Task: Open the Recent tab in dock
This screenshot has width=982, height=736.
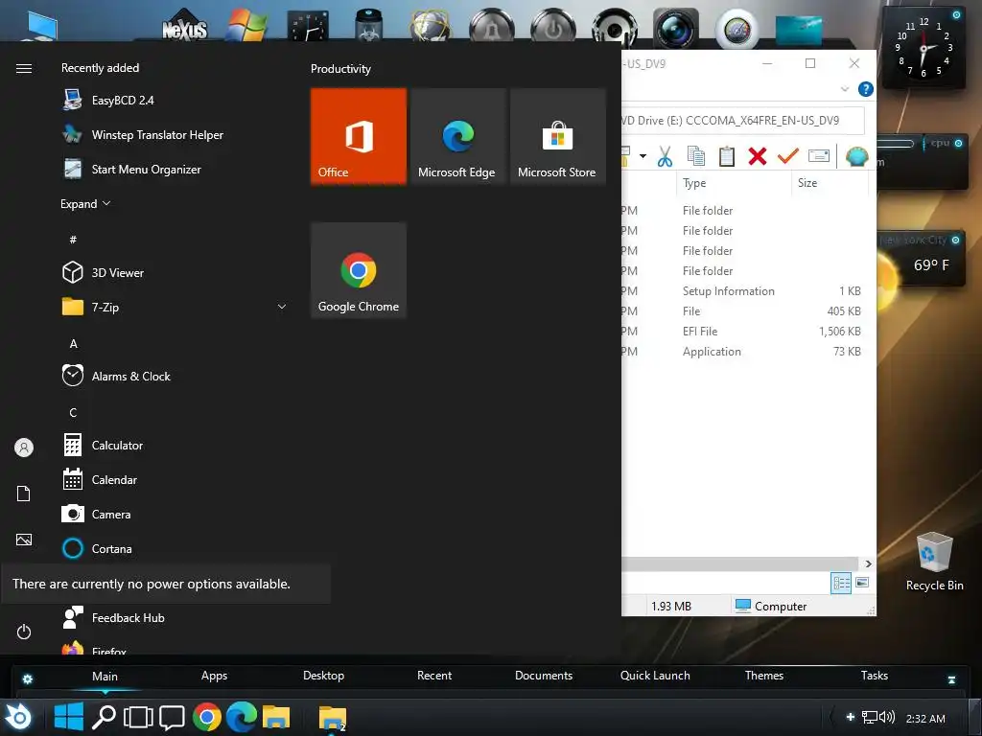Action: (x=434, y=676)
